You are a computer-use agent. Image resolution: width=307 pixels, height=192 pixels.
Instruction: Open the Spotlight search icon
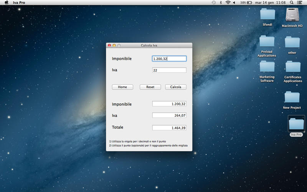tap(292, 3)
